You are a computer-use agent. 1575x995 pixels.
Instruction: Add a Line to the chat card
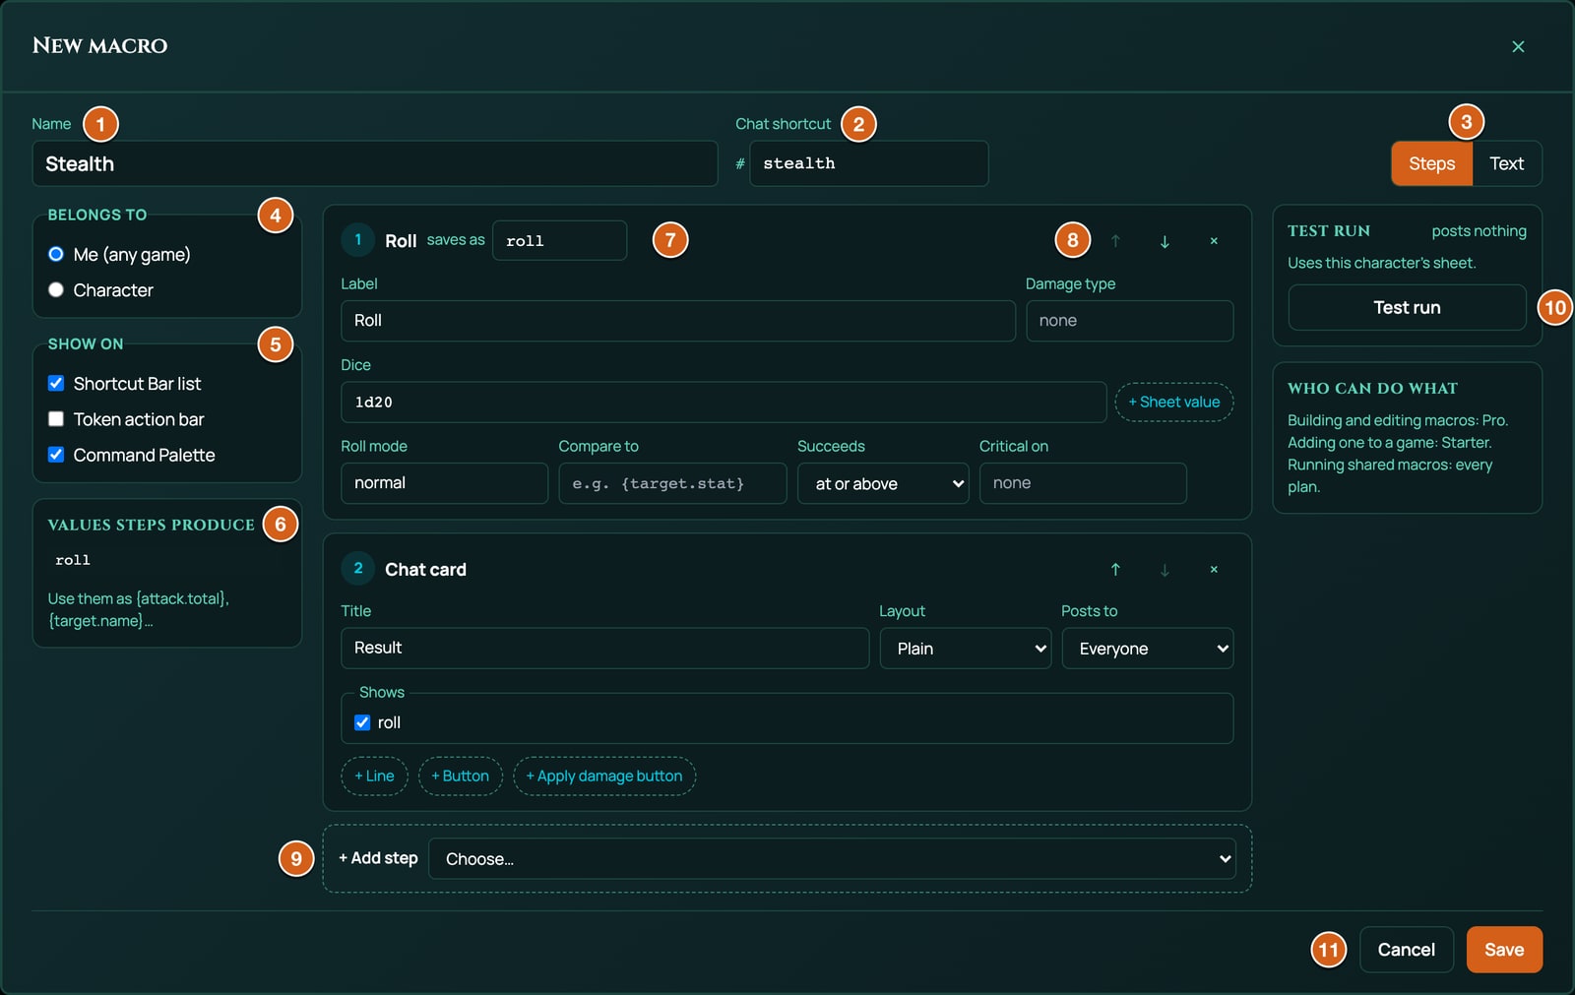point(374,776)
